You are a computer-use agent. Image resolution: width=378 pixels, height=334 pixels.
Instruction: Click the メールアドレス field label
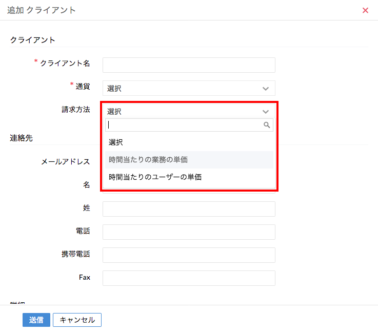66,162
